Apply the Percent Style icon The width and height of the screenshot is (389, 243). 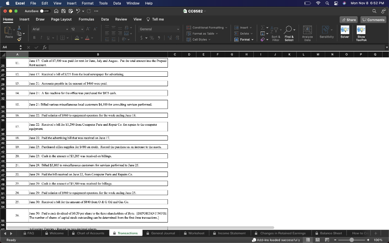[152, 38]
